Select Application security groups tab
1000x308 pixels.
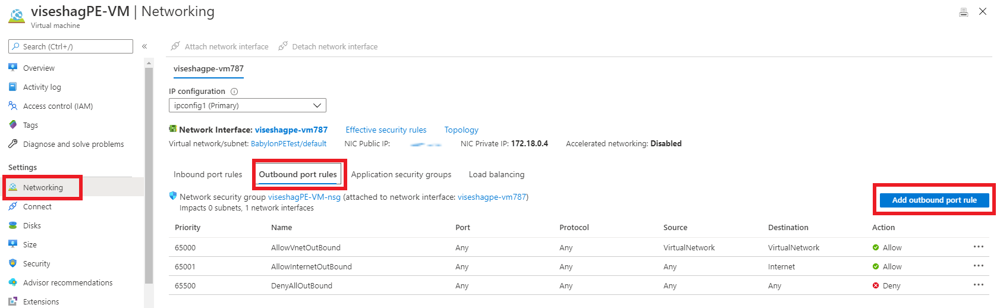point(401,174)
